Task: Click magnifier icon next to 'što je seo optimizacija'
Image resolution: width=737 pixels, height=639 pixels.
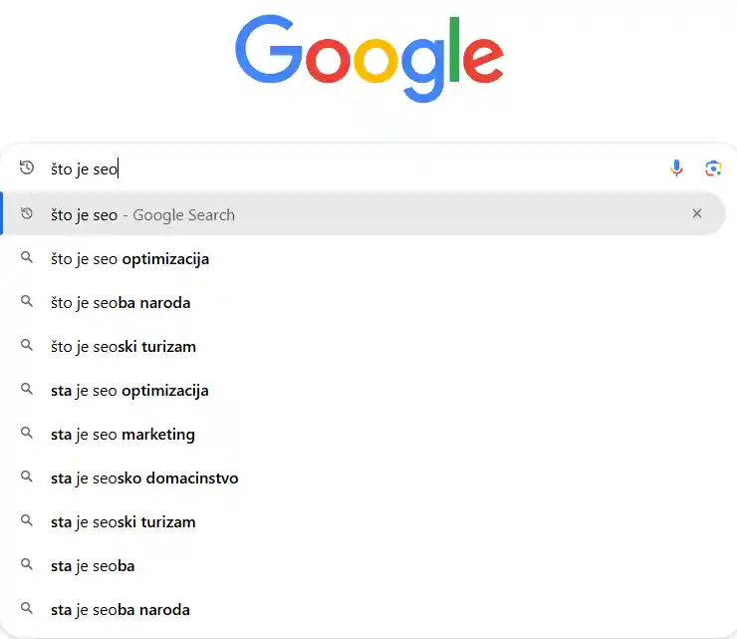Action: pos(27,258)
